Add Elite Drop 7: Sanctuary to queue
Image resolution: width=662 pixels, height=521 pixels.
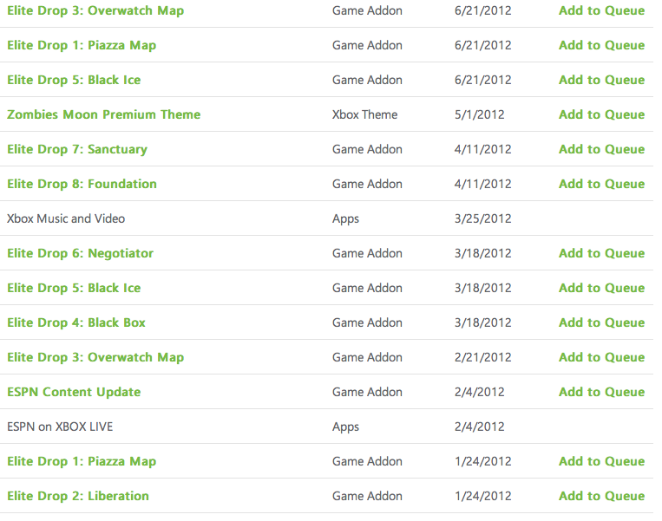(x=601, y=149)
